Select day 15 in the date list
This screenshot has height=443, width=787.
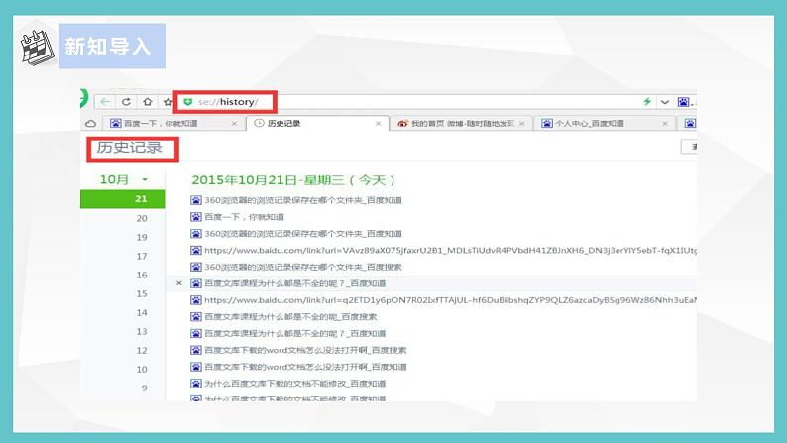point(142,294)
